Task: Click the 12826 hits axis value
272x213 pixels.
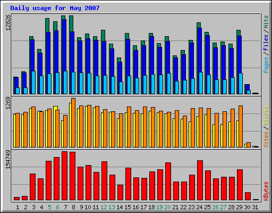Action: (x=8, y=22)
